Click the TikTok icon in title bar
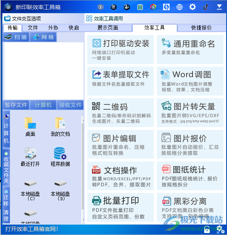 206,7
